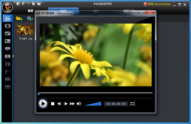Open the import media folder dropdown
The width and height of the screenshot is (191, 124).
pos(19,18)
